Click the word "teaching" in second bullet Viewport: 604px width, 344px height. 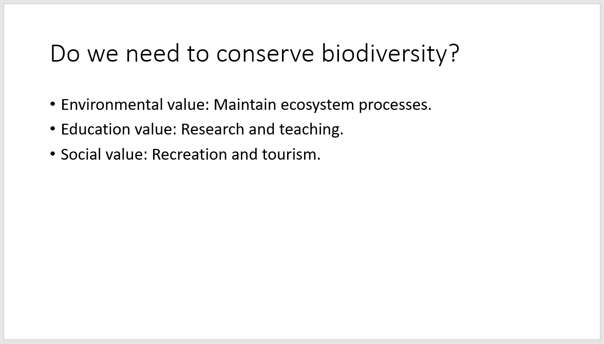[309, 129]
